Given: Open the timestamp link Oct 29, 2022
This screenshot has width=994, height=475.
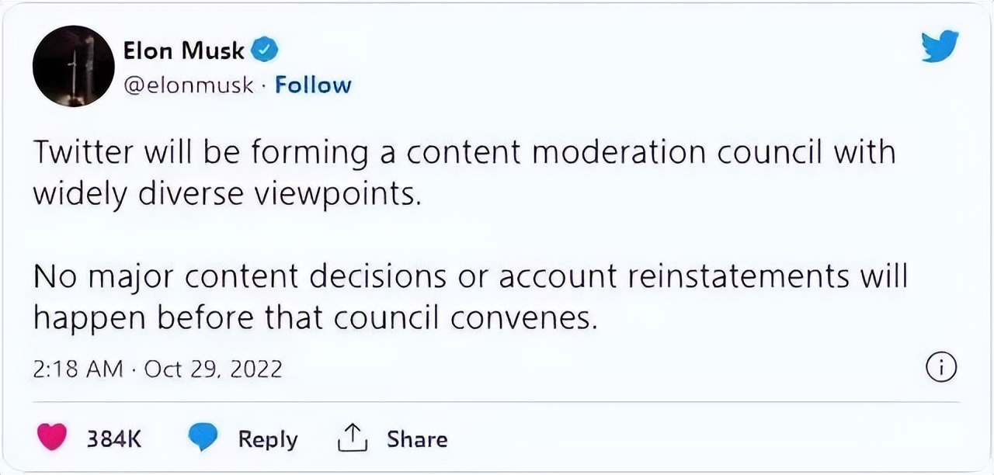Looking at the screenshot, I should point(213,368).
